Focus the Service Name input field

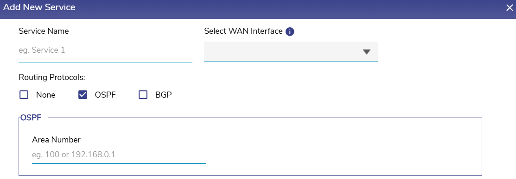pos(105,51)
